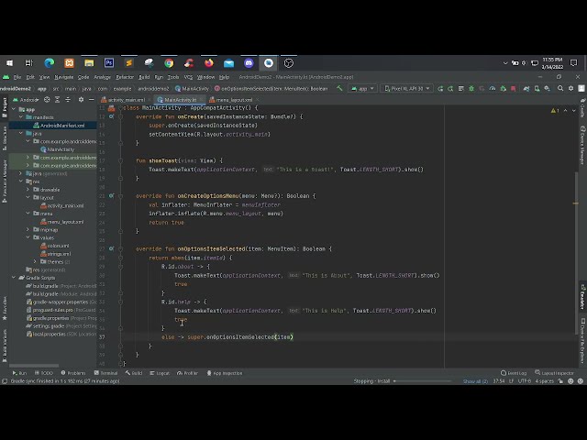Screen dimensions: 587x440
Task: Collapse the app module node
Action: tap(15, 109)
